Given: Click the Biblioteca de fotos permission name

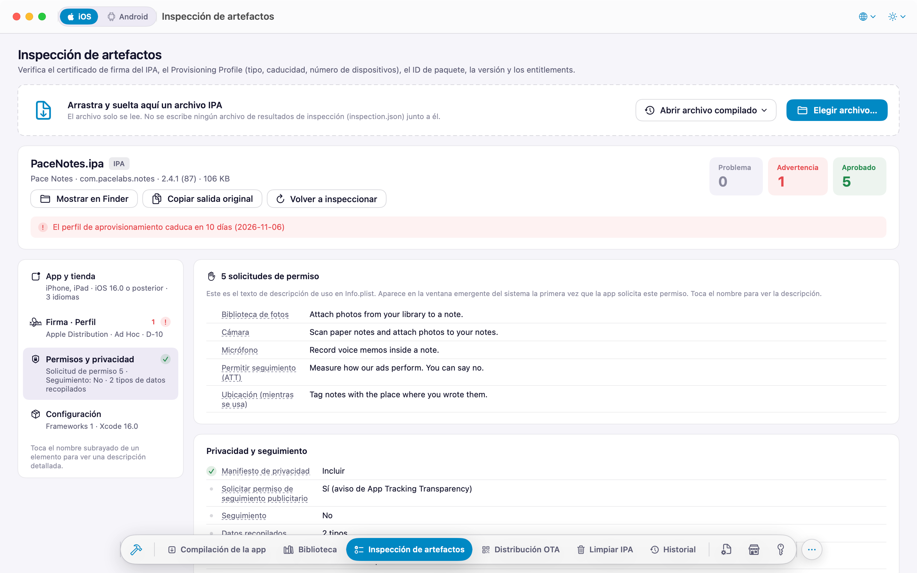Looking at the screenshot, I should pyautogui.click(x=255, y=314).
